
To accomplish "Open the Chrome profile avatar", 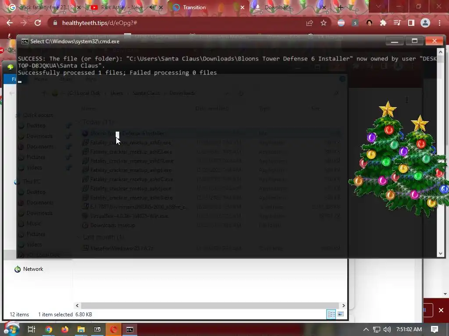I will point(425,23).
